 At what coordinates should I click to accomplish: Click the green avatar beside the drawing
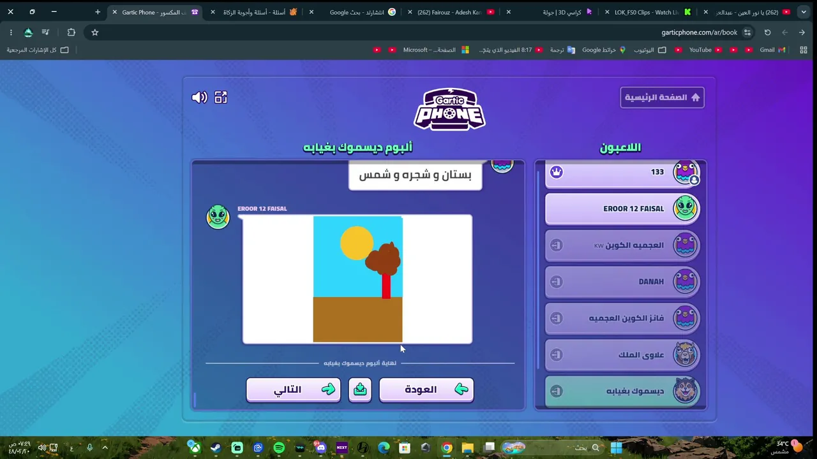(x=218, y=217)
